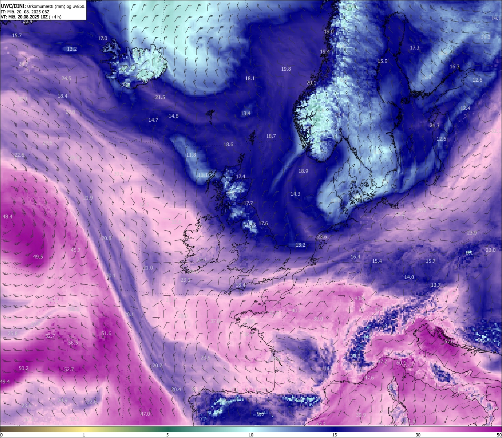502x438 pixels.
Task: Click the color scale label 5
Action: coord(167,435)
